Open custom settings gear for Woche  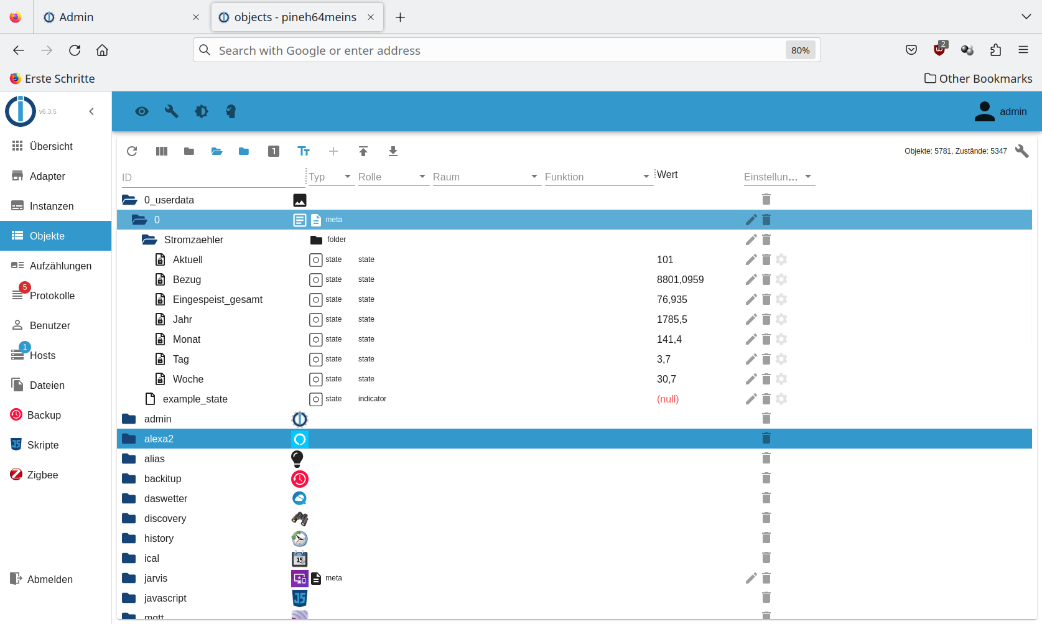point(782,379)
